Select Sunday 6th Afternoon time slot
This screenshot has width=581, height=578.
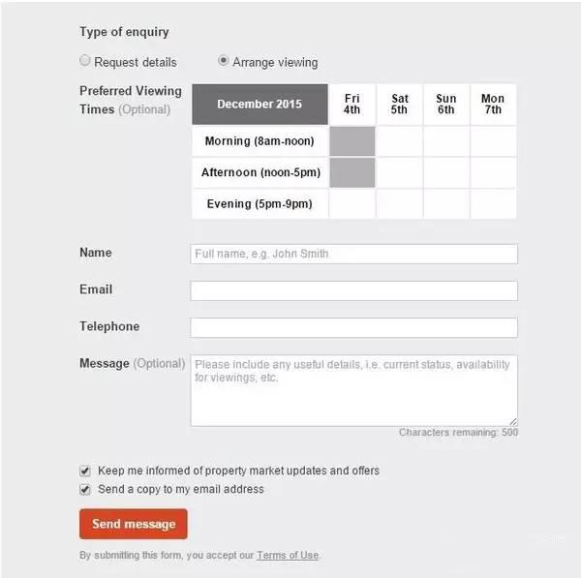click(x=446, y=172)
